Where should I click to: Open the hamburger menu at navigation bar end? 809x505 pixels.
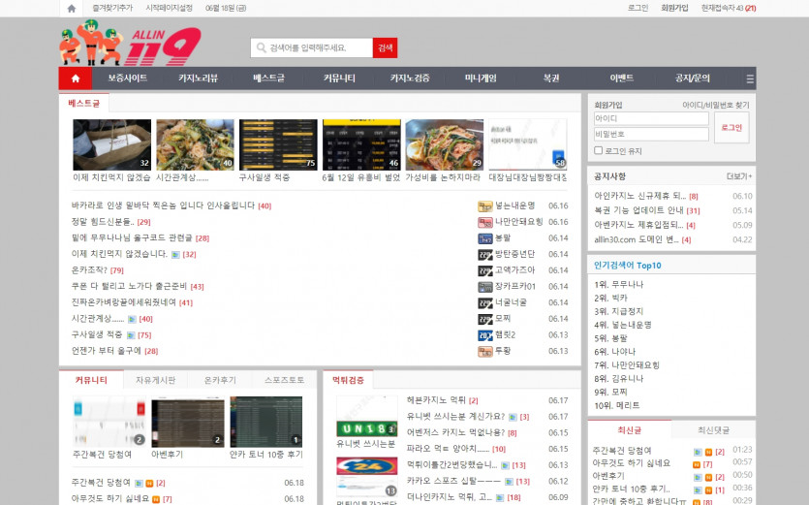click(x=749, y=79)
